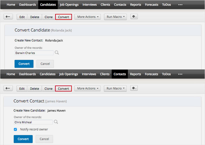205x145 pixels.
Task: Open gear settings in Candidates toolbar
Action: click(x=134, y=17)
